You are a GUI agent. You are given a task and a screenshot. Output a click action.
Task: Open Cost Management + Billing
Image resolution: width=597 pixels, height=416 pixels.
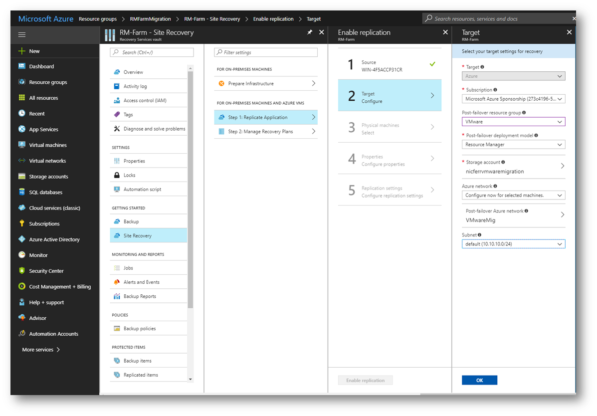[x=59, y=287]
